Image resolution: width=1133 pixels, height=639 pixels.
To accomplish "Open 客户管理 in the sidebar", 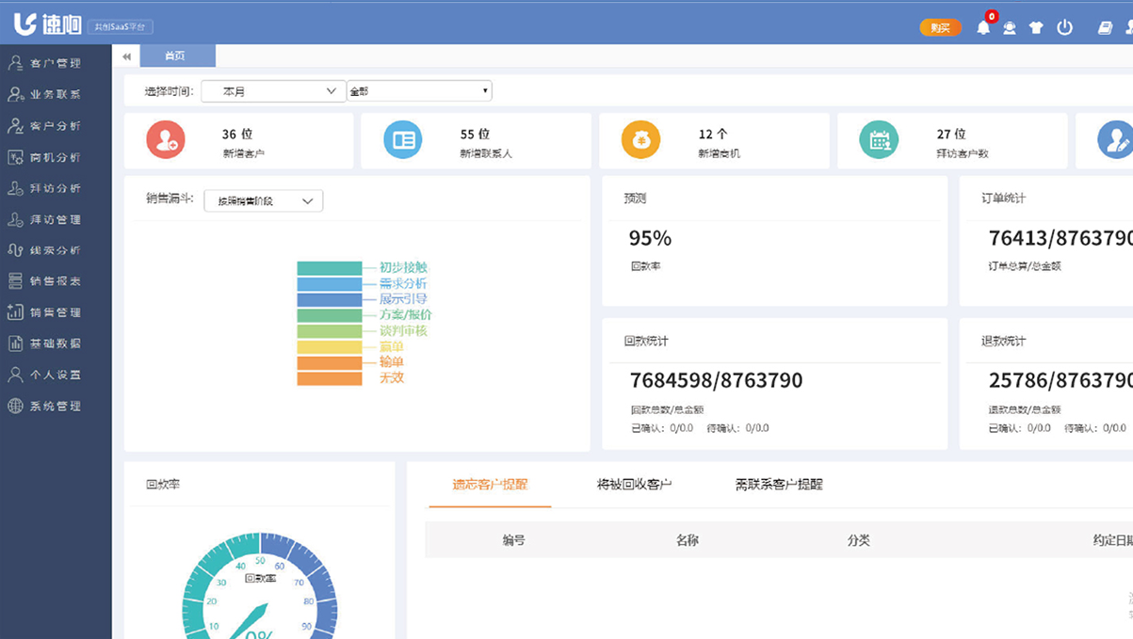I will pos(55,63).
